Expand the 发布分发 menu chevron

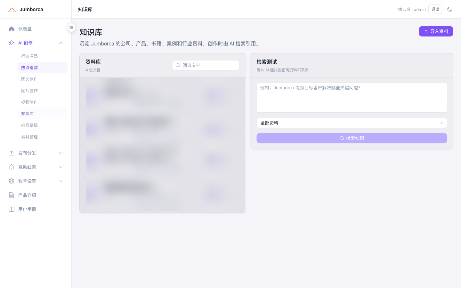(61, 153)
